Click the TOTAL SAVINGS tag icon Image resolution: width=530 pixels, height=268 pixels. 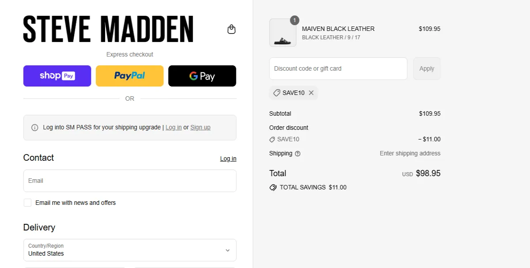coord(273,187)
